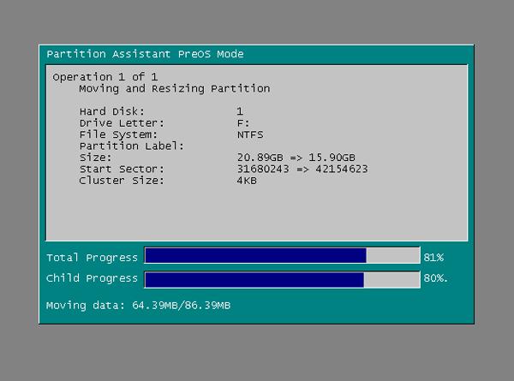
Task: Click the Partition Label field name
Action: click(131, 146)
